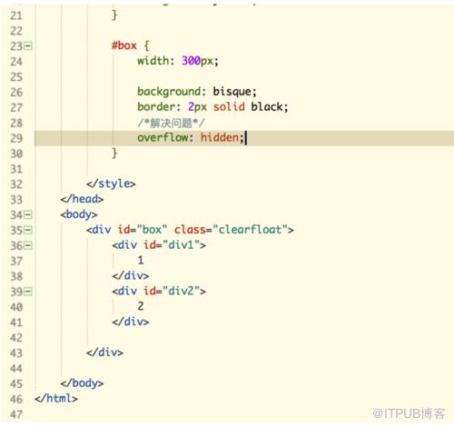Click the closing </style> tag
The image size is (454, 427).
[111, 184]
